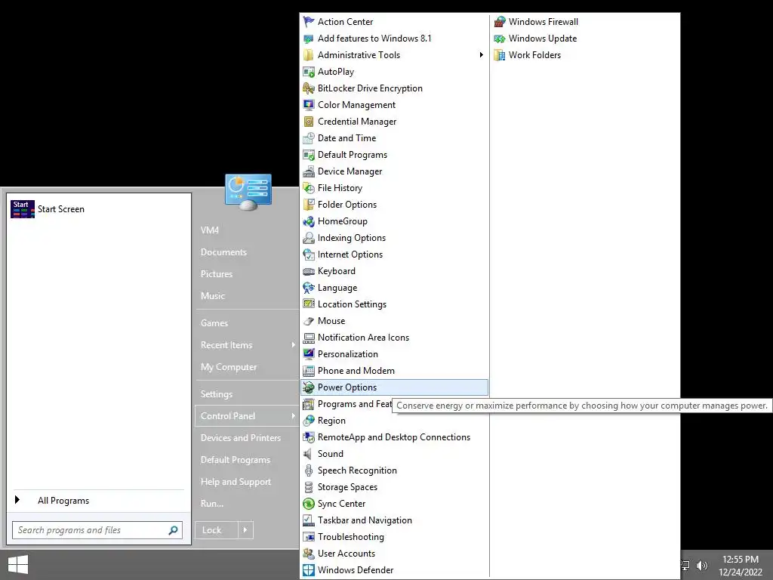Click the Windows Start button on taskbar
The width and height of the screenshot is (773, 580).
(18, 565)
